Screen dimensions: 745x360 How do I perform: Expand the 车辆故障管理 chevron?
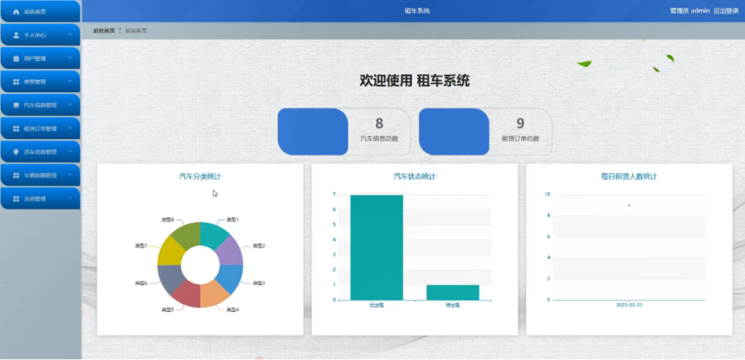[x=70, y=175]
